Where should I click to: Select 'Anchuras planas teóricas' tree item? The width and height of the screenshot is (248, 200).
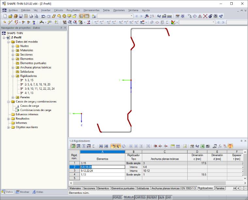coord(36,67)
